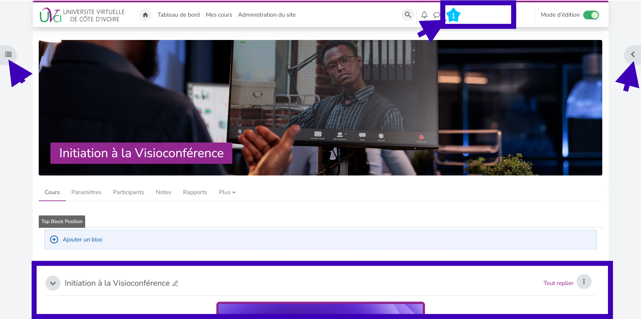Open the right block drawer chevron
641x319 pixels.
632,54
